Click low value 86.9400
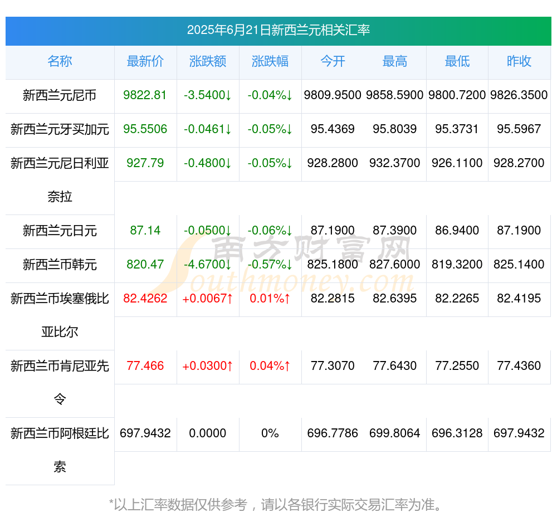This screenshot has height=522, width=557. tap(457, 230)
